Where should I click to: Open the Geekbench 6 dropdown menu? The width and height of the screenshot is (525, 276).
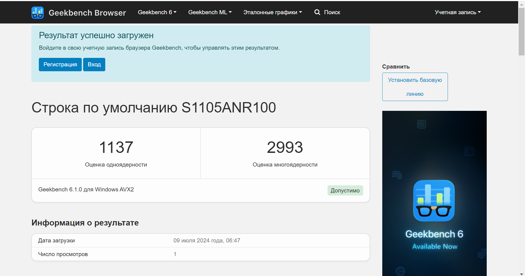[x=157, y=12]
